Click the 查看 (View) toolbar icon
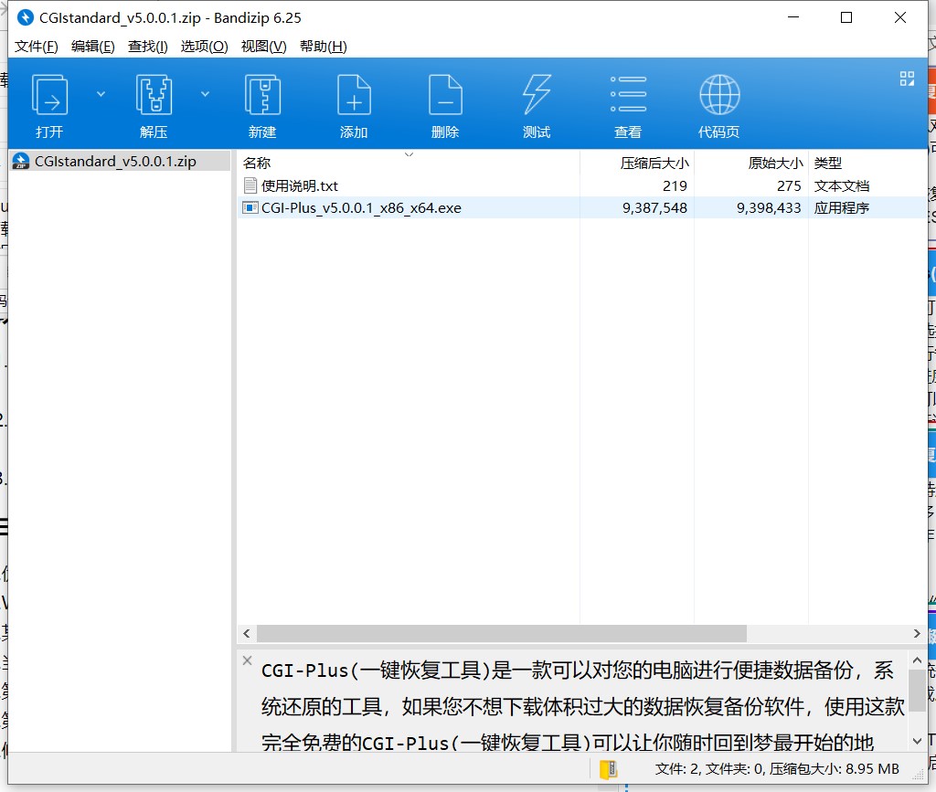The image size is (936, 792). [628, 94]
